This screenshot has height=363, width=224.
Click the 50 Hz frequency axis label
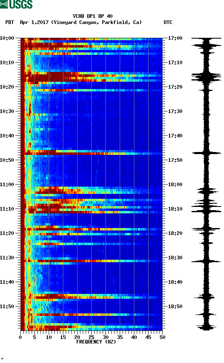click(x=162, y=337)
